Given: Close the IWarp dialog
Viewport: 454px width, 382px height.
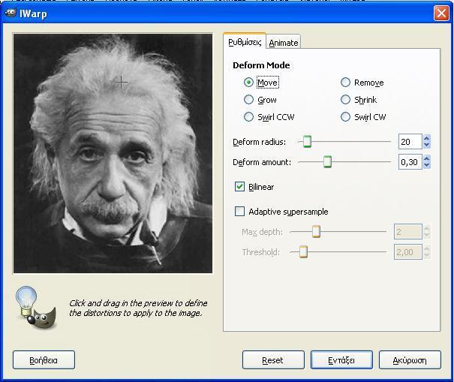Looking at the screenshot, I should [x=441, y=14].
